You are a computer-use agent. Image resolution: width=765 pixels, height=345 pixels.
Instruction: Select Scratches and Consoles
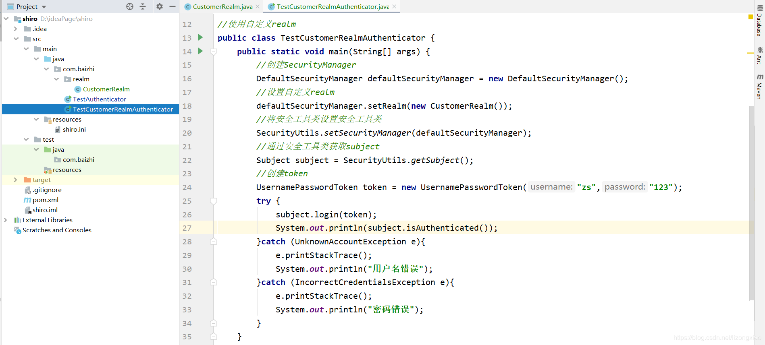[x=57, y=230]
